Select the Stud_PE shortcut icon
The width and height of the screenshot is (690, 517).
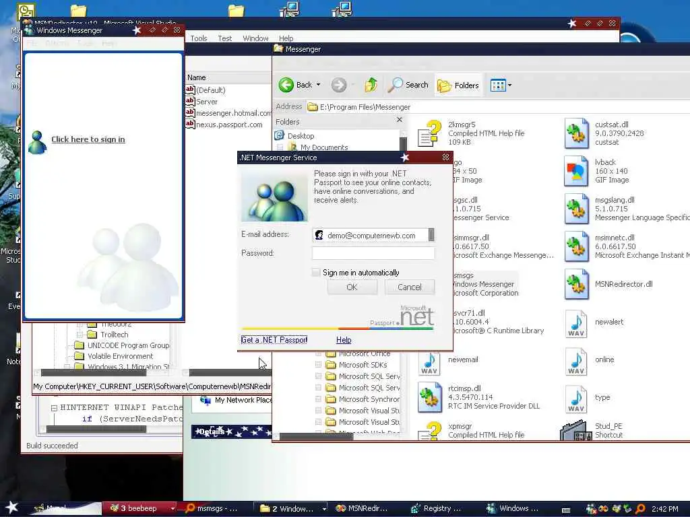pos(576,430)
